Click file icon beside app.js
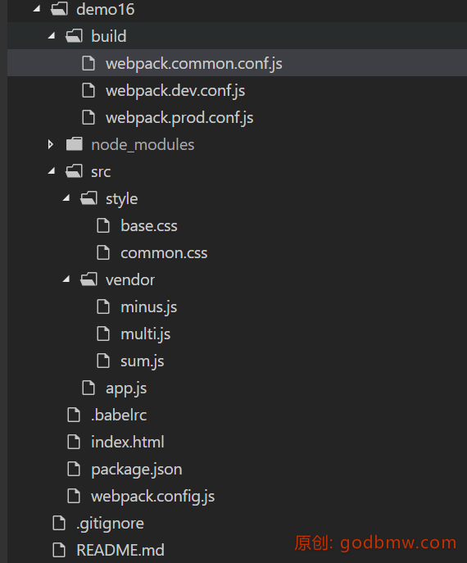Viewport: 467px width, 563px height. click(x=88, y=388)
